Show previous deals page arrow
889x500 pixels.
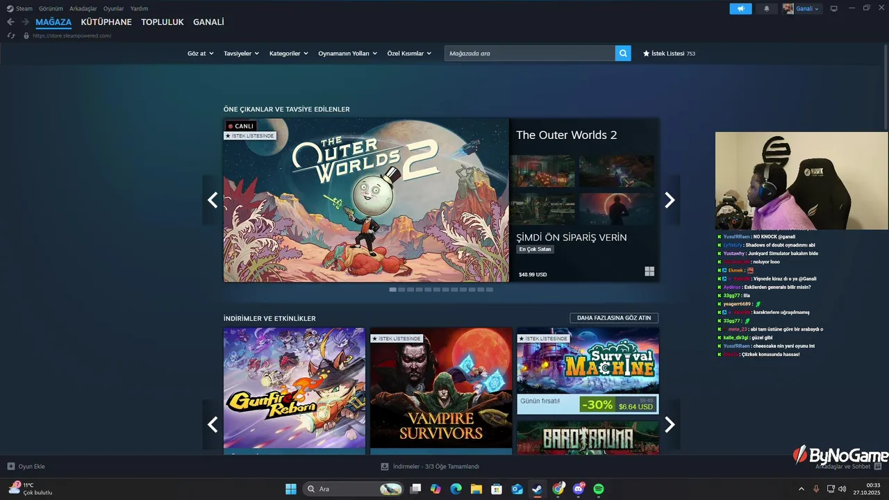pos(213,424)
